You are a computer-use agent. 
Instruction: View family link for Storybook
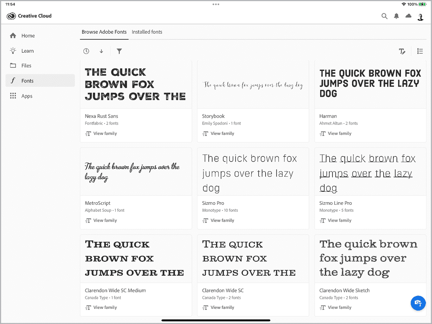[x=222, y=133]
